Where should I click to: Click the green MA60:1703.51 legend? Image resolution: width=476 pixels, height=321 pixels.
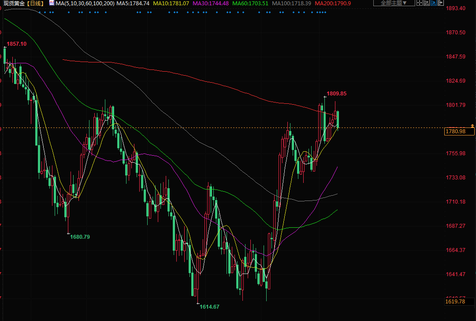250,4
